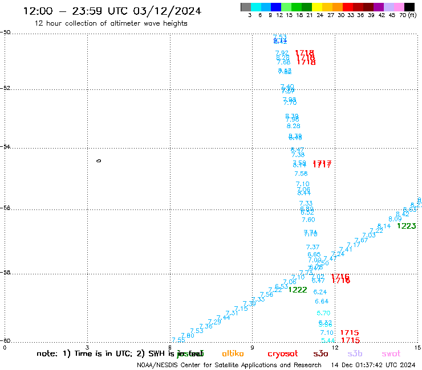Click the 'swot' satellite legend label
Viewport: 422px width, 370px height.
click(391, 354)
